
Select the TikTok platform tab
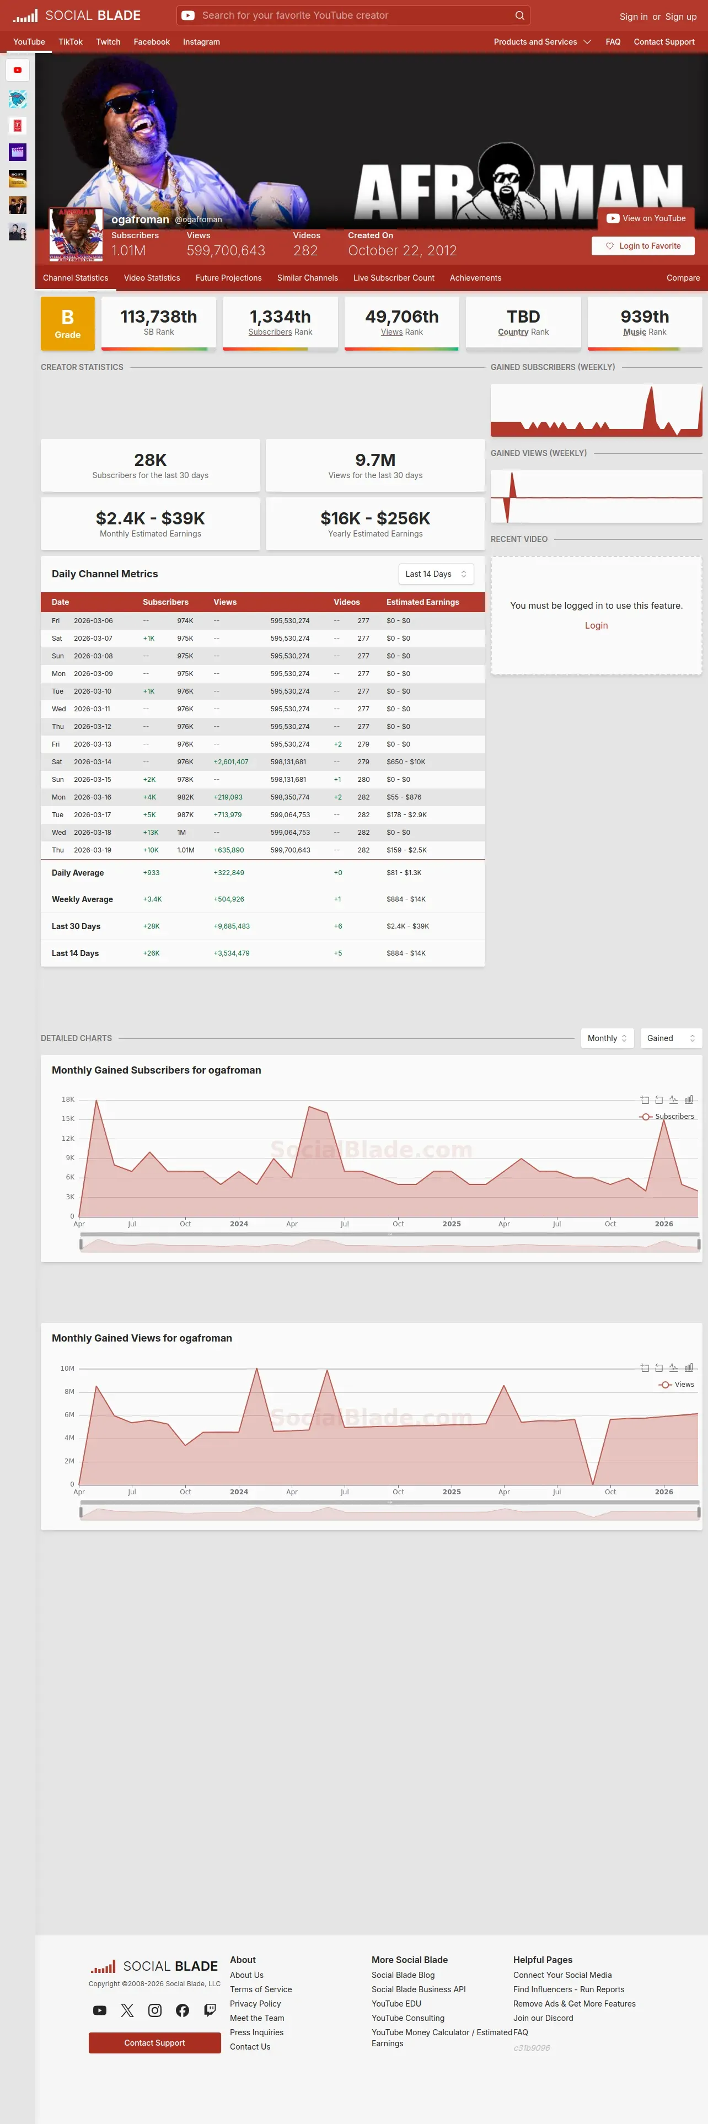[70, 42]
